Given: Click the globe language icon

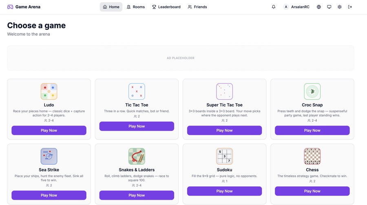Looking at the screenshot, I should 319,7.
